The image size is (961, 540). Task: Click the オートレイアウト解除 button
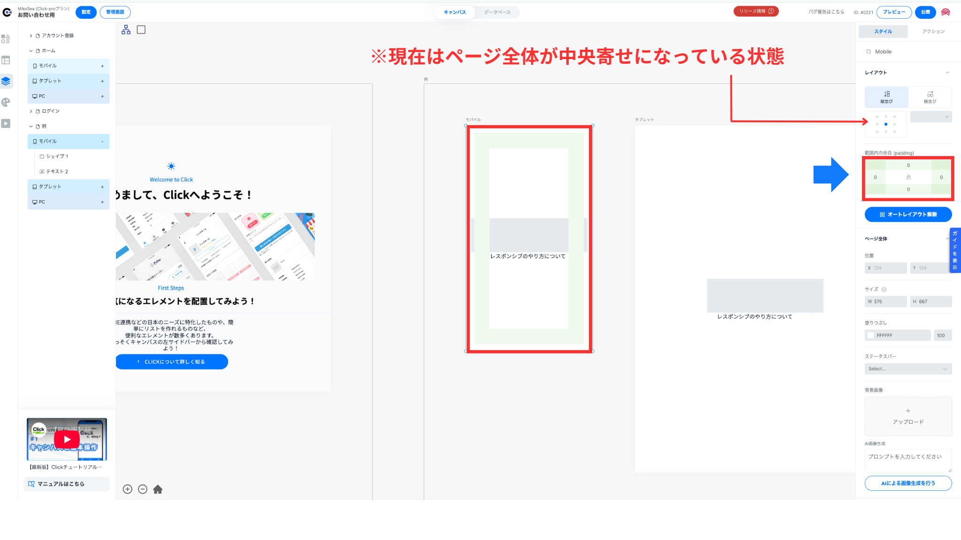point(908,214)
